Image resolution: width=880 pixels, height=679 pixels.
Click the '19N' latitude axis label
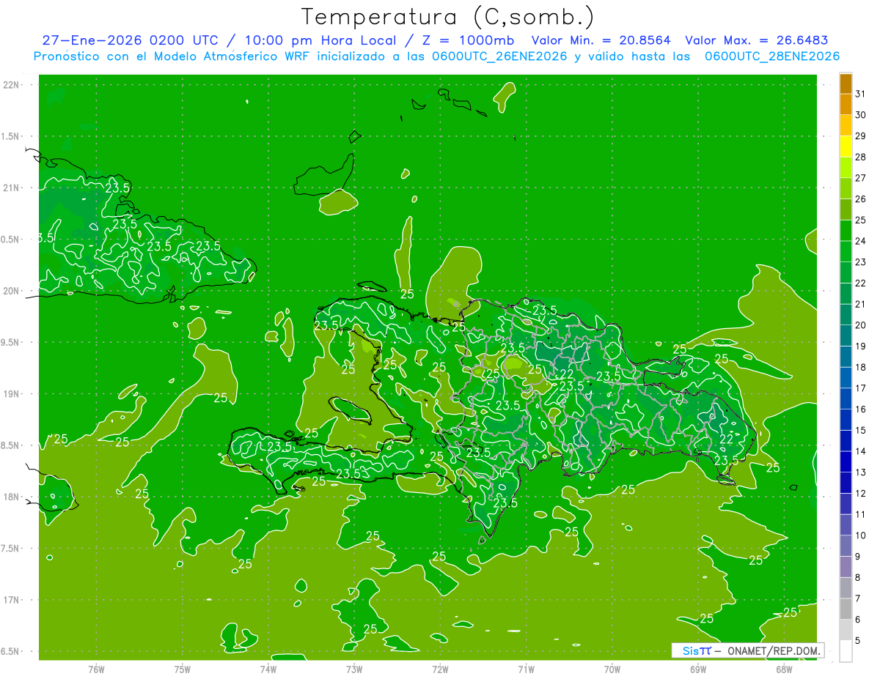[11, 394]
